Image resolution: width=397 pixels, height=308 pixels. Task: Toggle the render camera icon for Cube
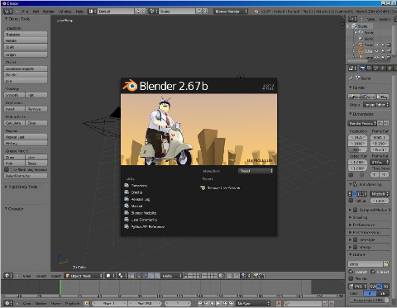[389, 51]
